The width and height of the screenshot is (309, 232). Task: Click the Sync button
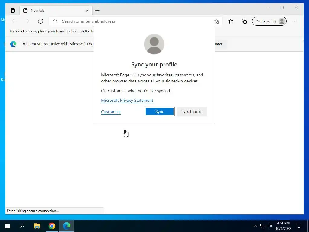coord(160,111)
